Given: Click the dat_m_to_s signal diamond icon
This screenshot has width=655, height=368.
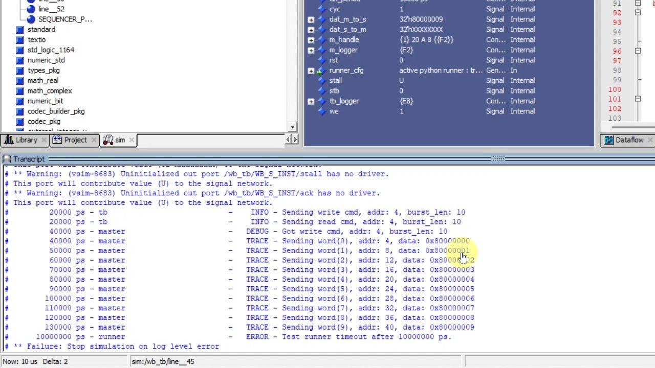Looking at the screenshot, I should click(x=321, y=19).
